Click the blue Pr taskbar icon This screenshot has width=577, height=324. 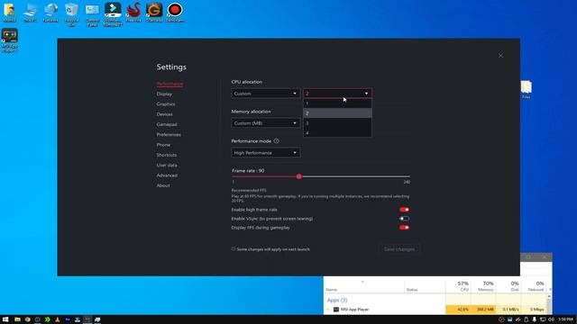click(x=68, y=319)
